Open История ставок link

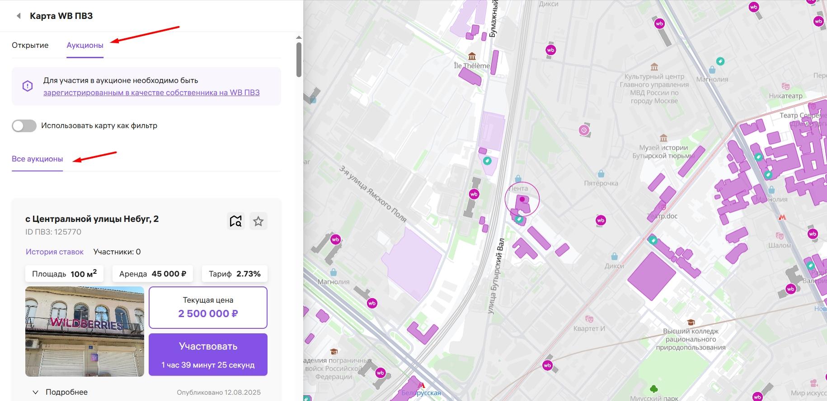(x=55, y=252)
